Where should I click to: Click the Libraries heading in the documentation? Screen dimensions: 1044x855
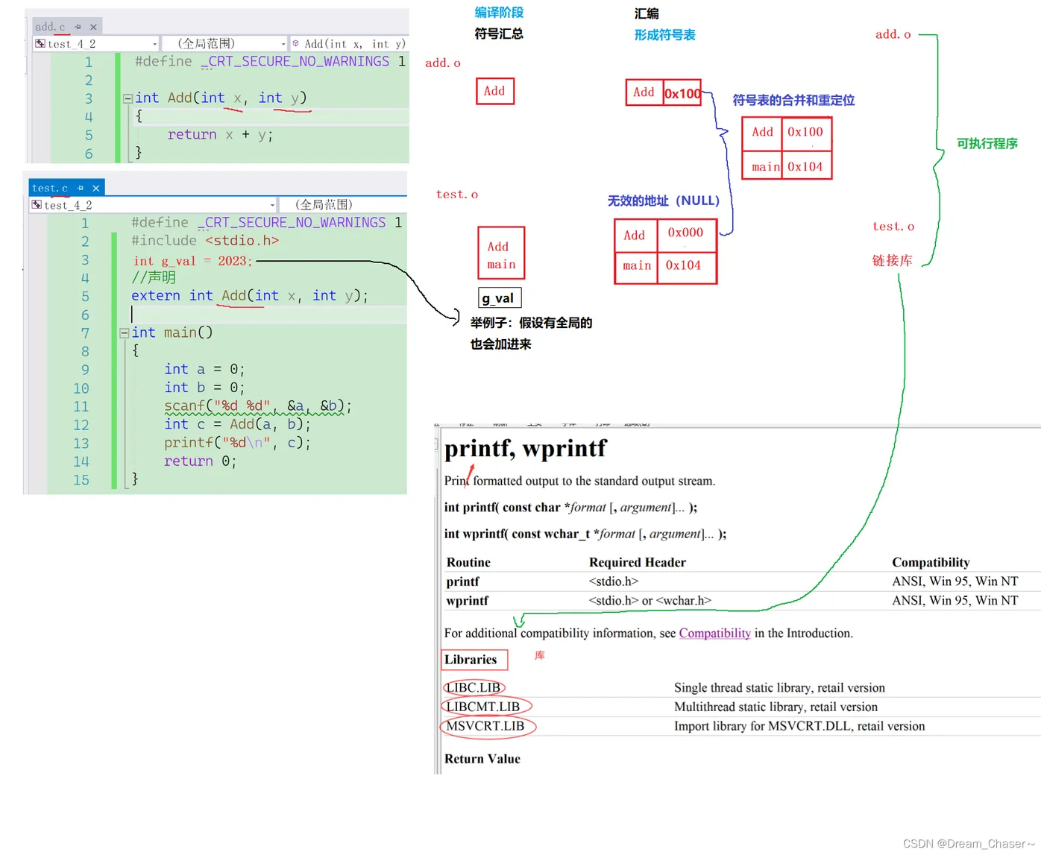(x=471, y=660)
